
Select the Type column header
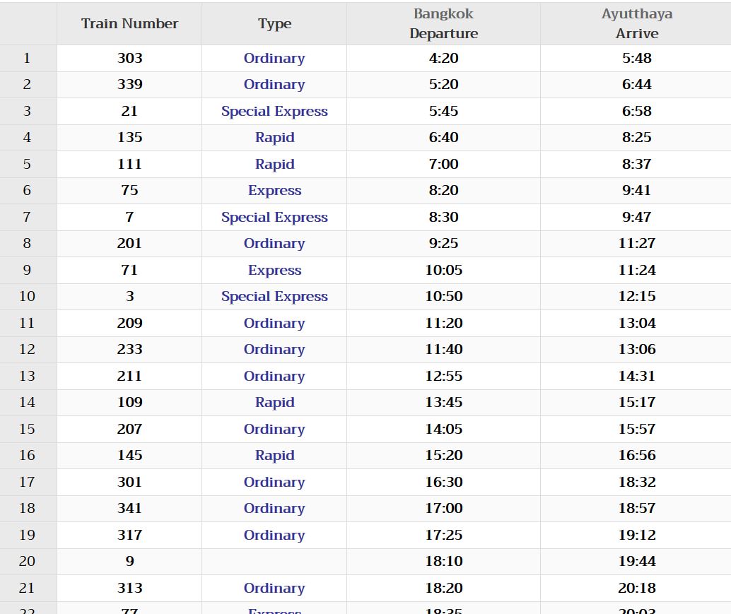[x=274, y=24]
